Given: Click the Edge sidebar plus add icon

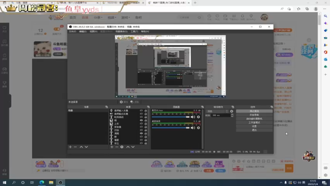Looking at the screenshot, I should point(325,74).
